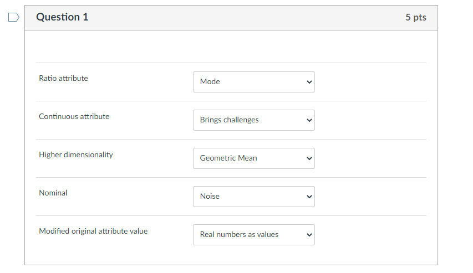
Task: Click the chevron arrow beside Brings challenges
Action: [x=309, y=120]
